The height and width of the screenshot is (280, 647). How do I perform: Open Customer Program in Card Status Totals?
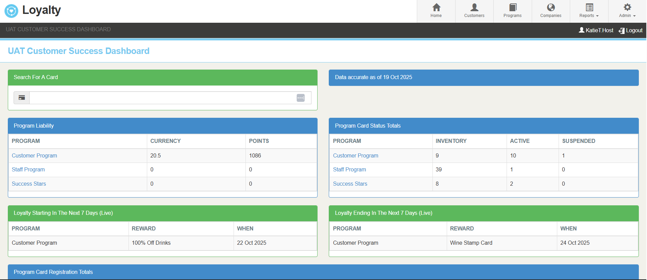356,155
